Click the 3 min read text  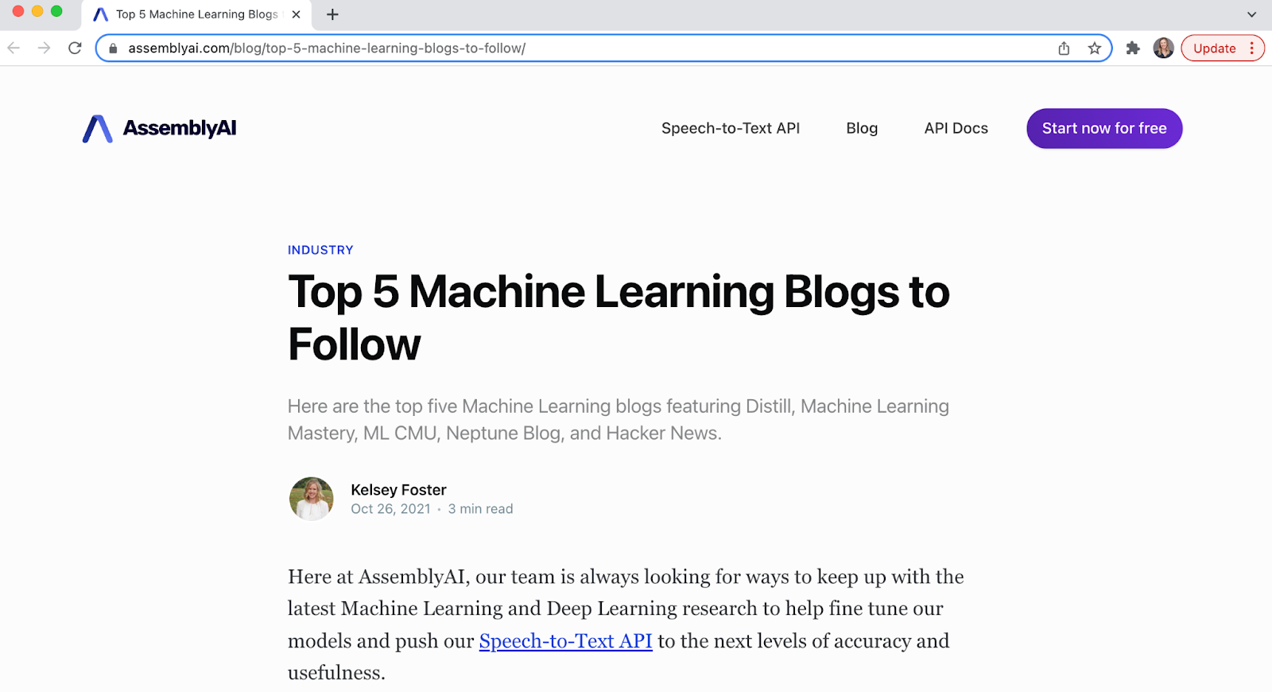(480, 509)
